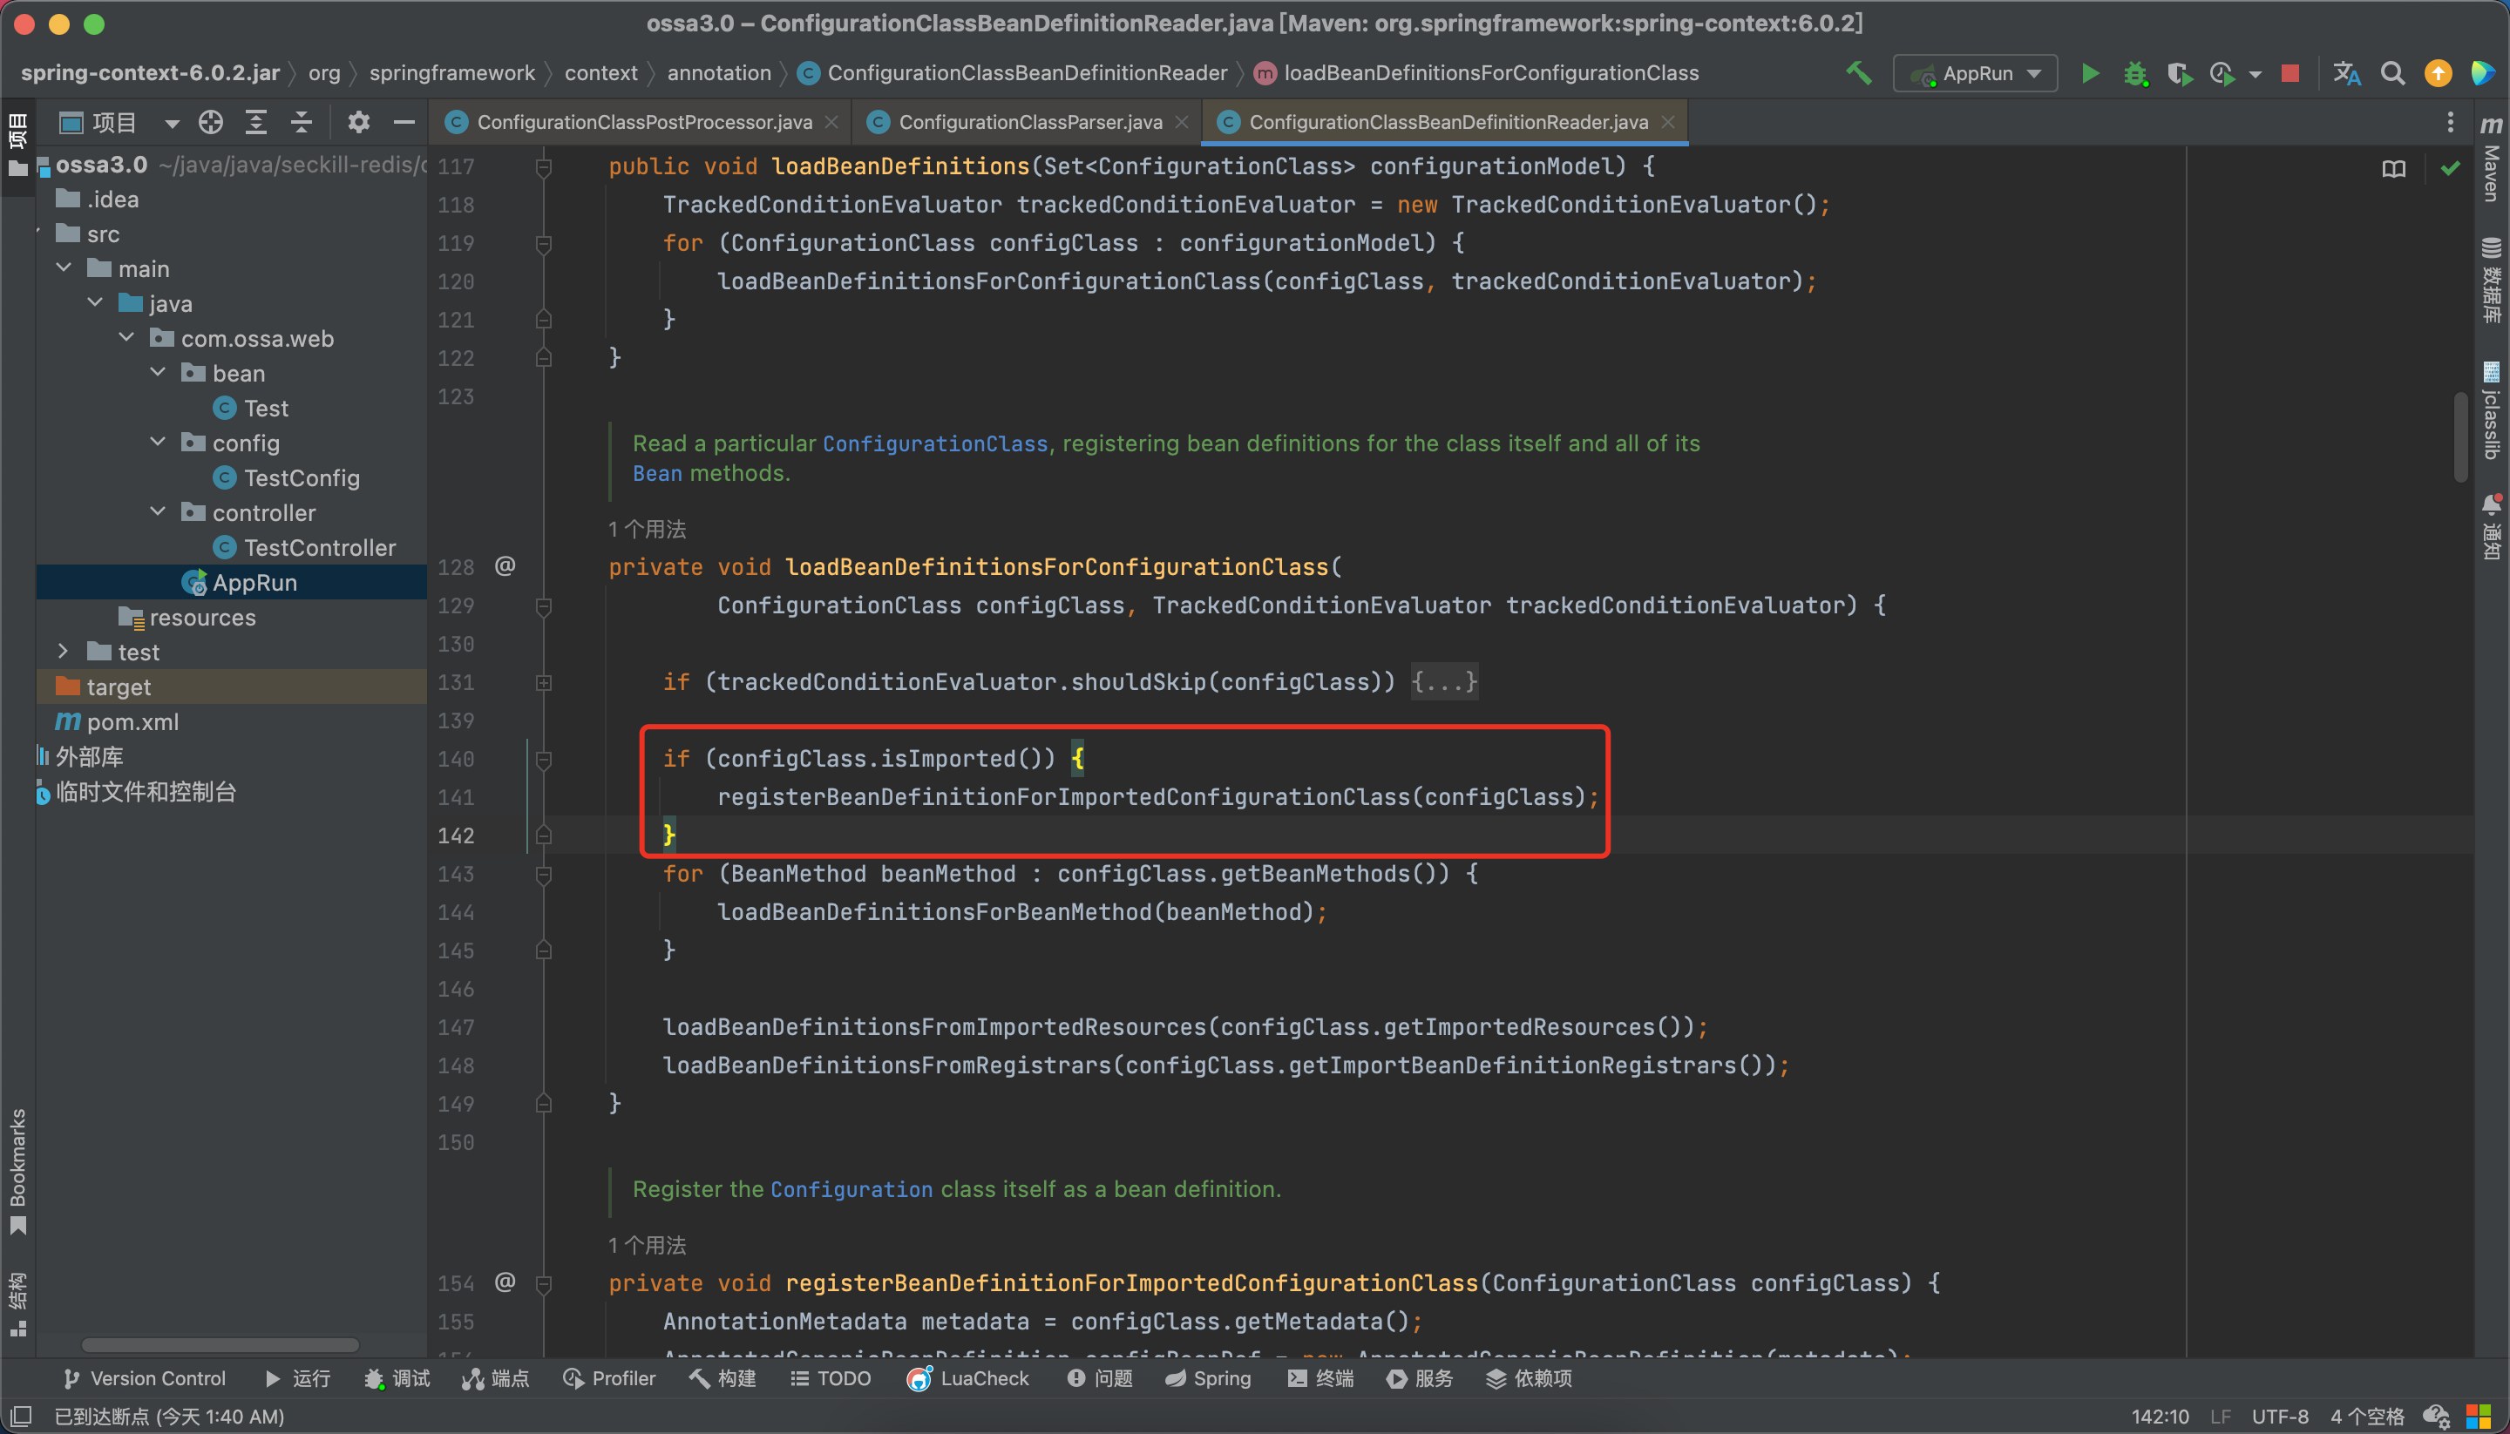Click the Debug bug icon
2510x1434 pixels.
(x=2134, y=74)
